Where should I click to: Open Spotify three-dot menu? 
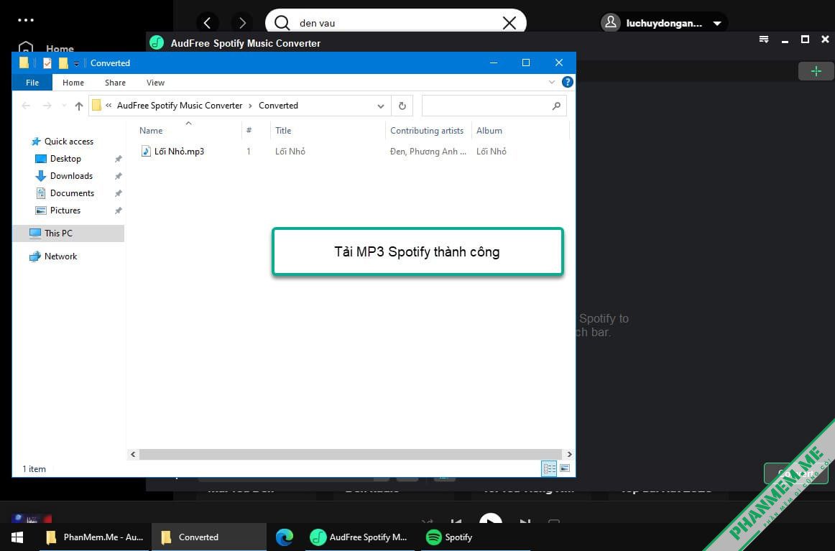point(26,20)
